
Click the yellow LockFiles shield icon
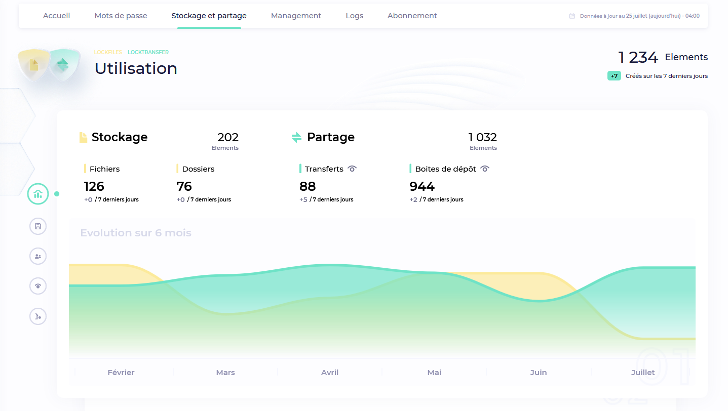34,65
